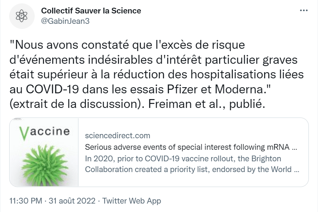Open the "Serious adverse events" card title
Screen dimensions: 325x212
pyautogui.click(x=191, y=147)
